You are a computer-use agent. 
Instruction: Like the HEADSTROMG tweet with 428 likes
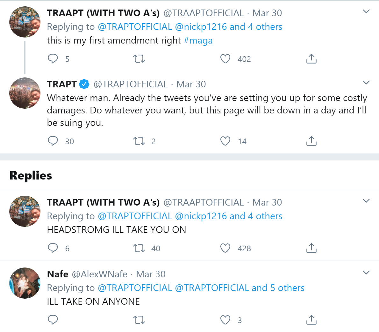click(225, 248)
